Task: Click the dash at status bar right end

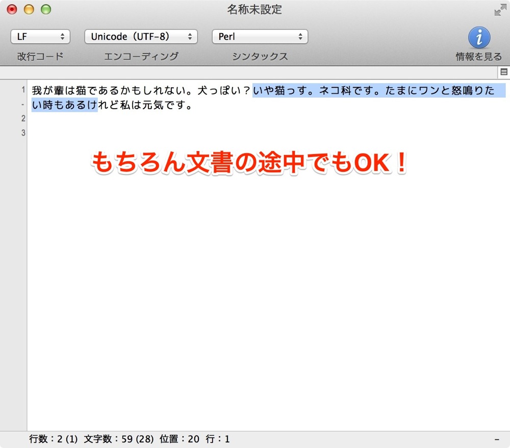Action: (x=497, y=439)
